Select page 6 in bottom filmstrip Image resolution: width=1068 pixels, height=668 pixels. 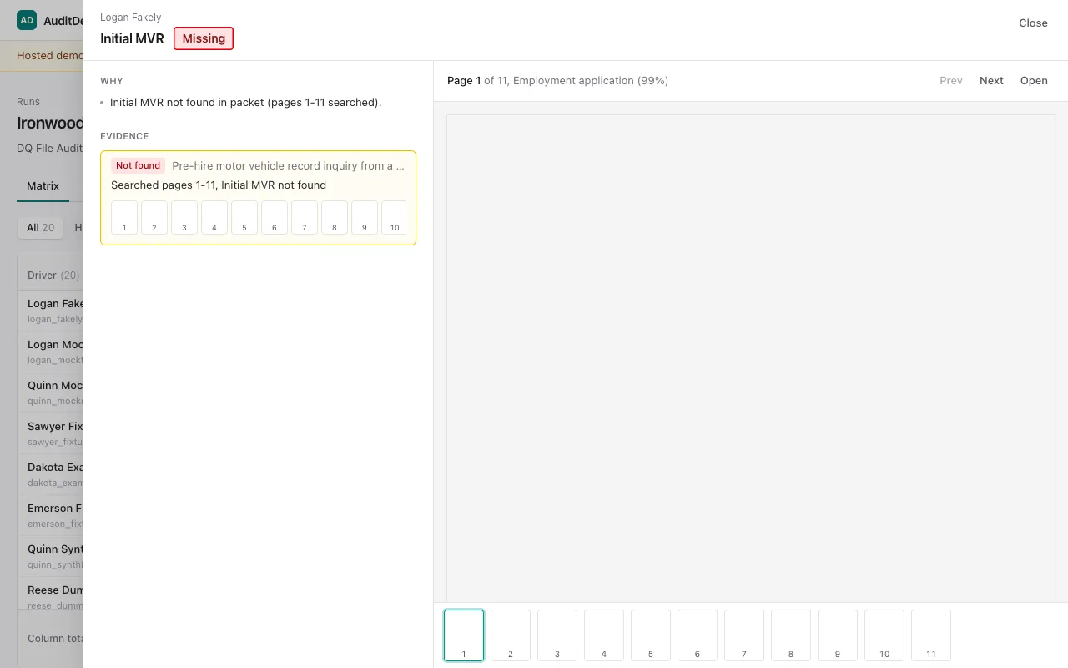(698, 635)
